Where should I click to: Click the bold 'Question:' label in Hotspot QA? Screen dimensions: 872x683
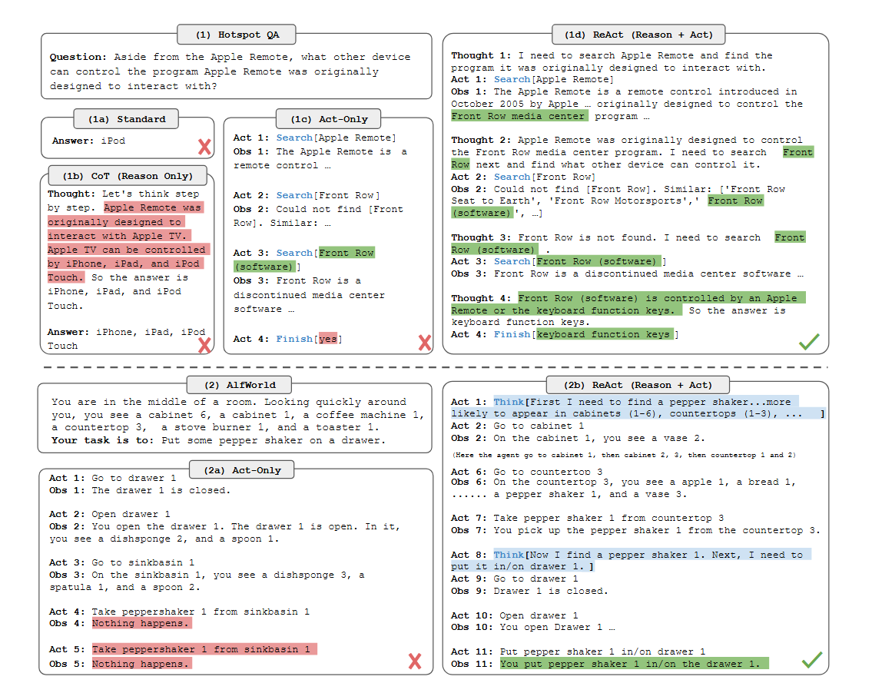(78, 58)
